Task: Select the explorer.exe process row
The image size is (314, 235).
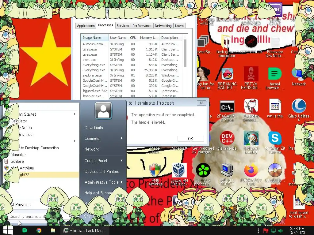Action: tap(132, 75)
